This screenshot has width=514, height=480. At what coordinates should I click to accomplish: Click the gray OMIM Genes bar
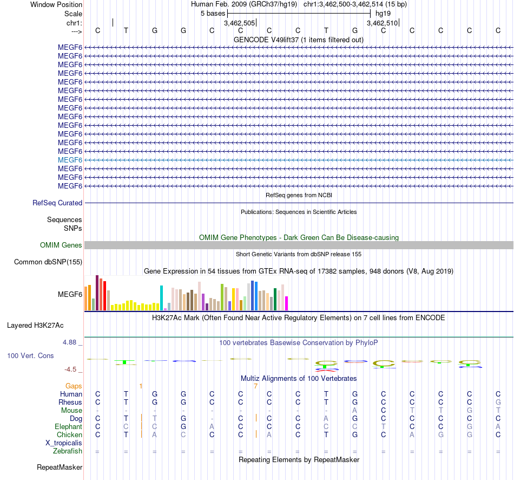click(299, 245)
